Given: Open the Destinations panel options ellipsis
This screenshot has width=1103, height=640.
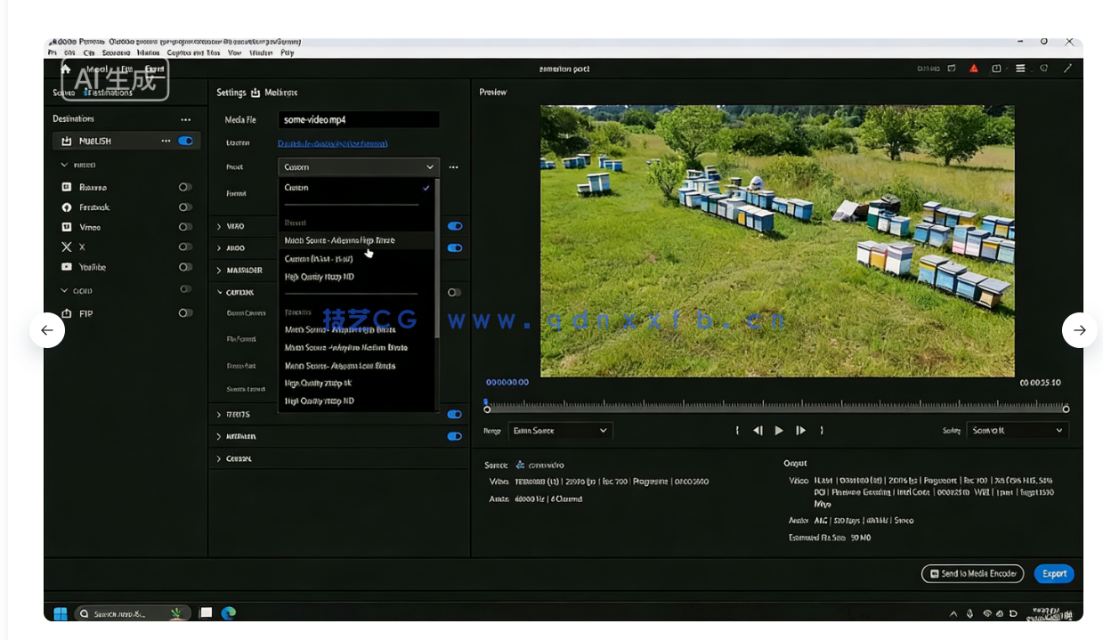Looking at the screenshot, I should (x=185, y=118).
